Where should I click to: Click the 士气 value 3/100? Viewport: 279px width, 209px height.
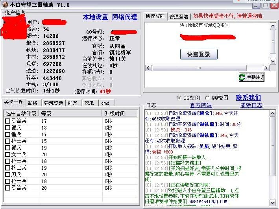coord(51,84)
